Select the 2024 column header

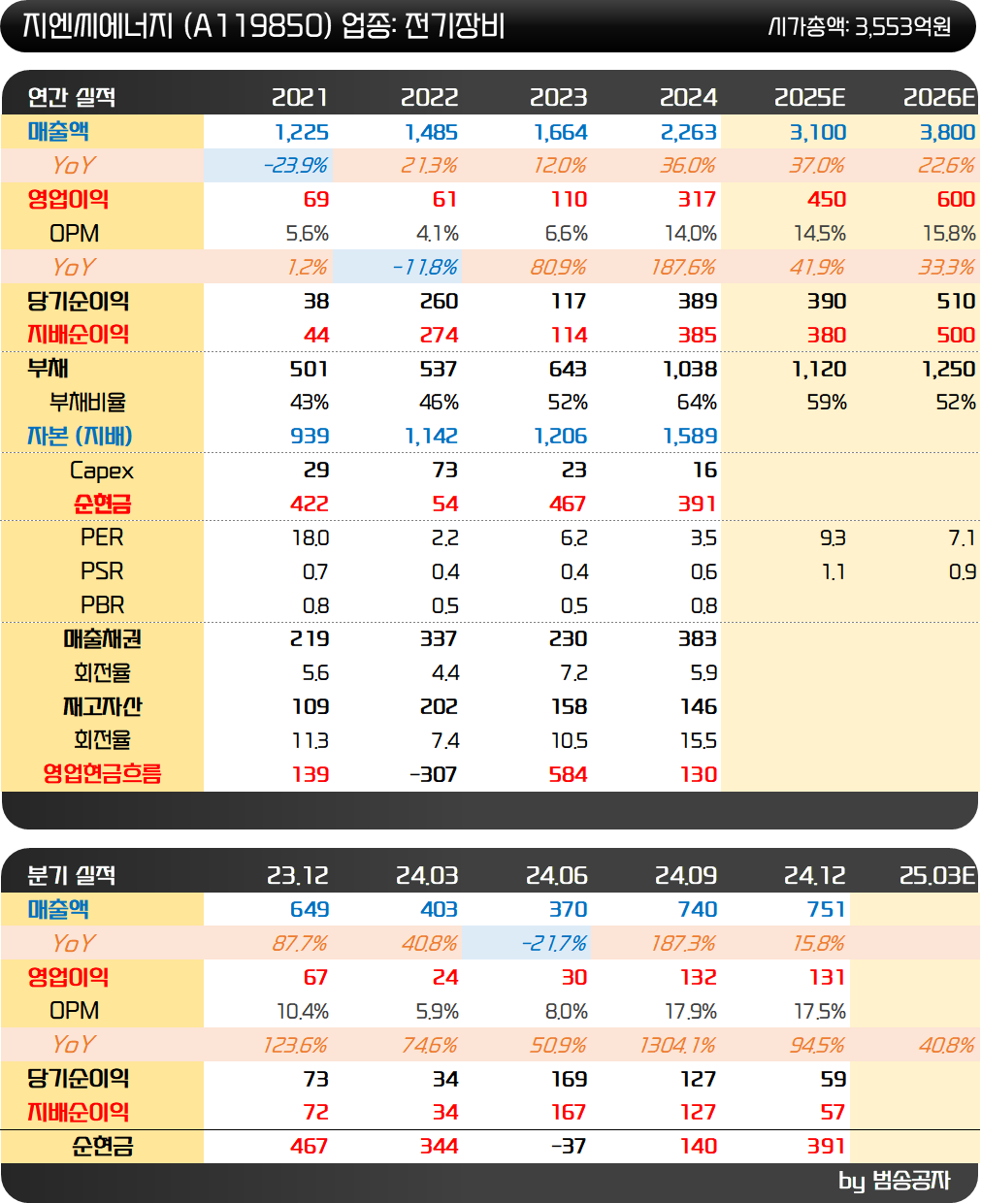(688, 97)
